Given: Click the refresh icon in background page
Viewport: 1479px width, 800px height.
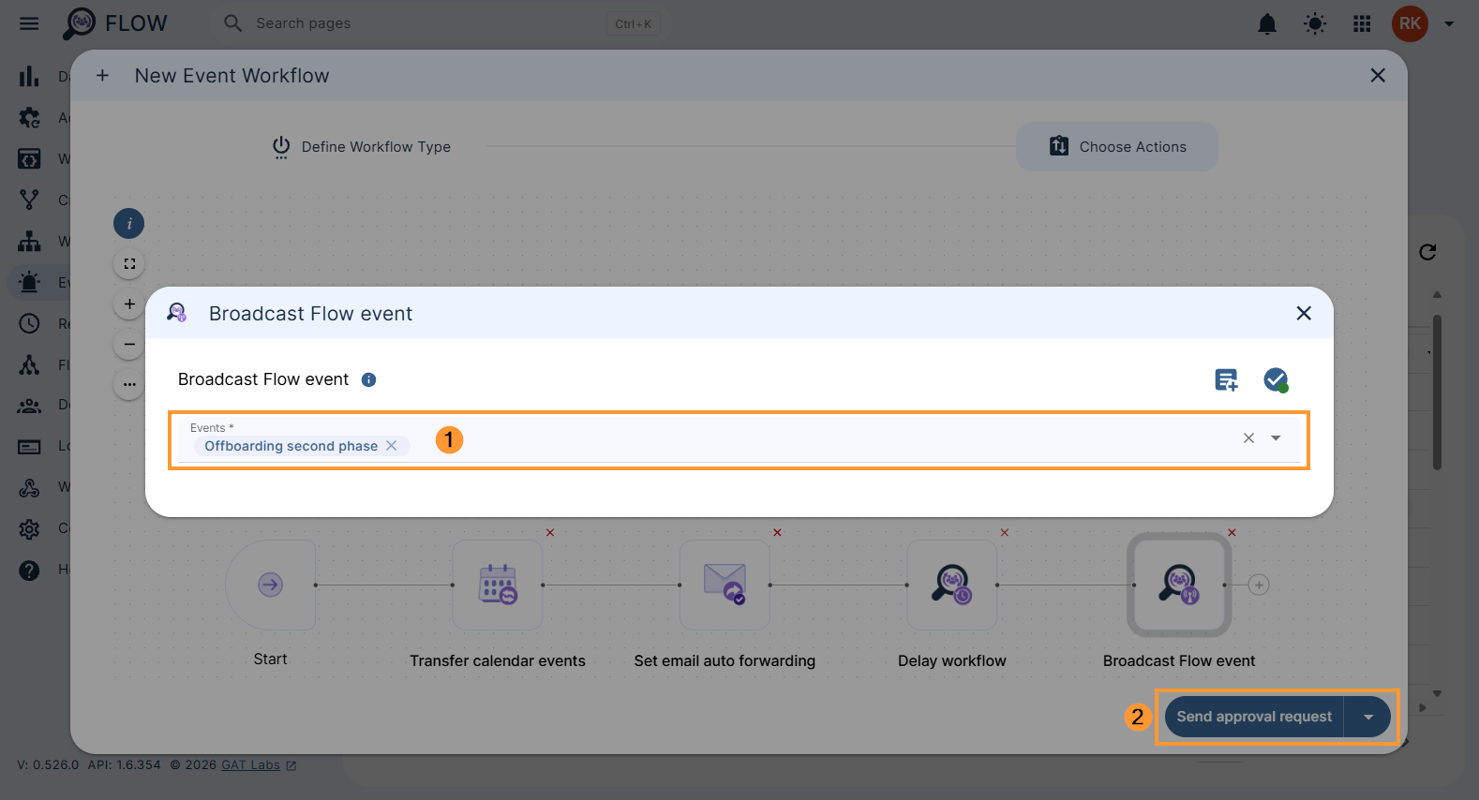Looking at the screenshot, I should pyautogui.click(x=1427, y=252).
